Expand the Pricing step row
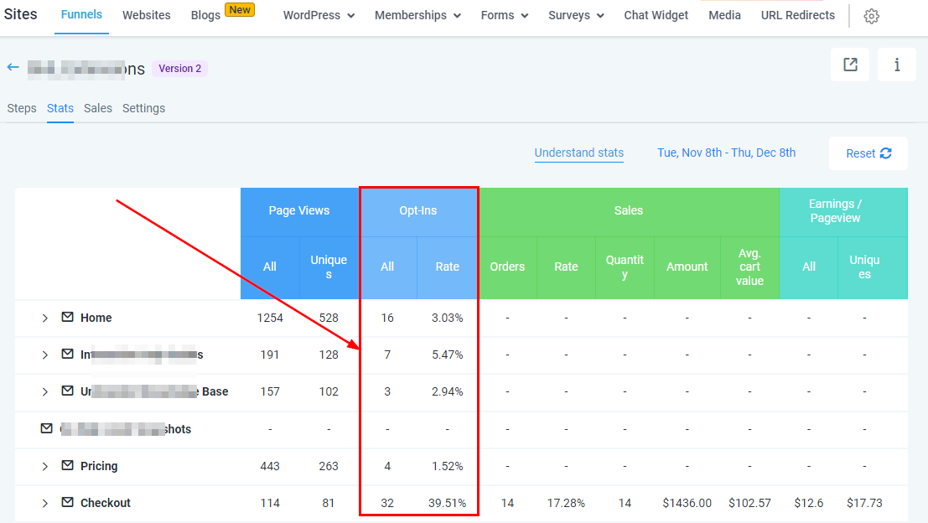Screen dimensions: 928x523 [x=45, y=467]
